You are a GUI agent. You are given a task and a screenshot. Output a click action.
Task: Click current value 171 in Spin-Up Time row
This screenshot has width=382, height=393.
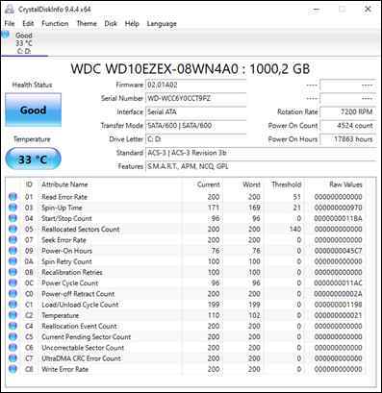(214, 208)
